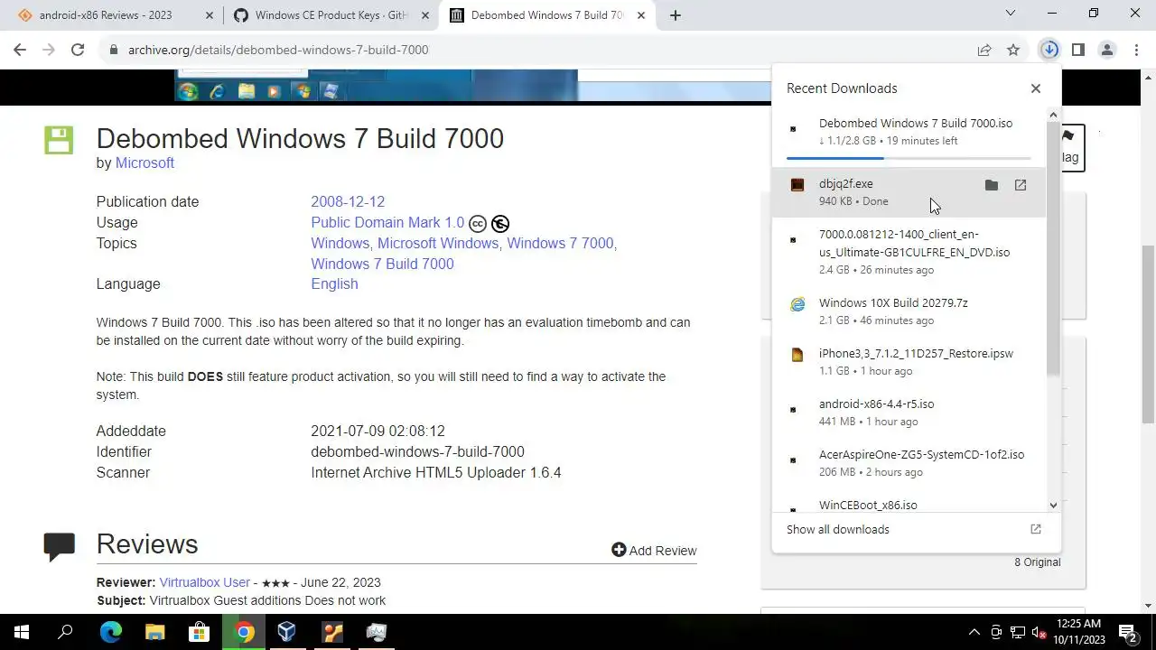Reload the archive.org page
Image resolution: width=1156 pixels, height=650 pixels.
click(78, 50)
